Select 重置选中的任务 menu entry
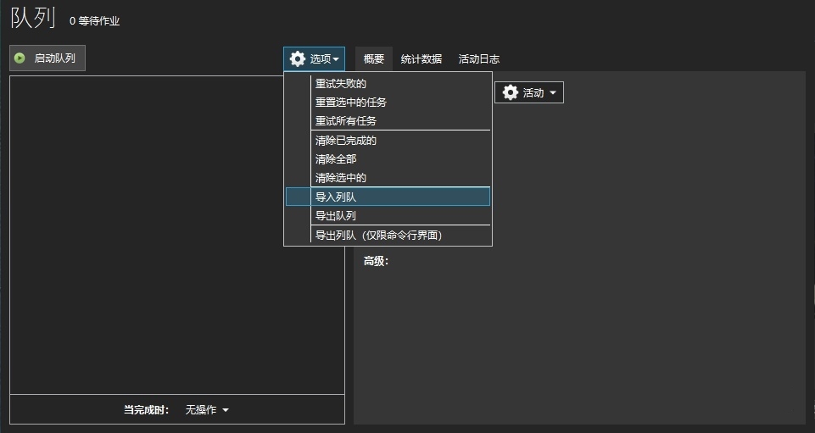The image size is (815, 433). [388, 103]
